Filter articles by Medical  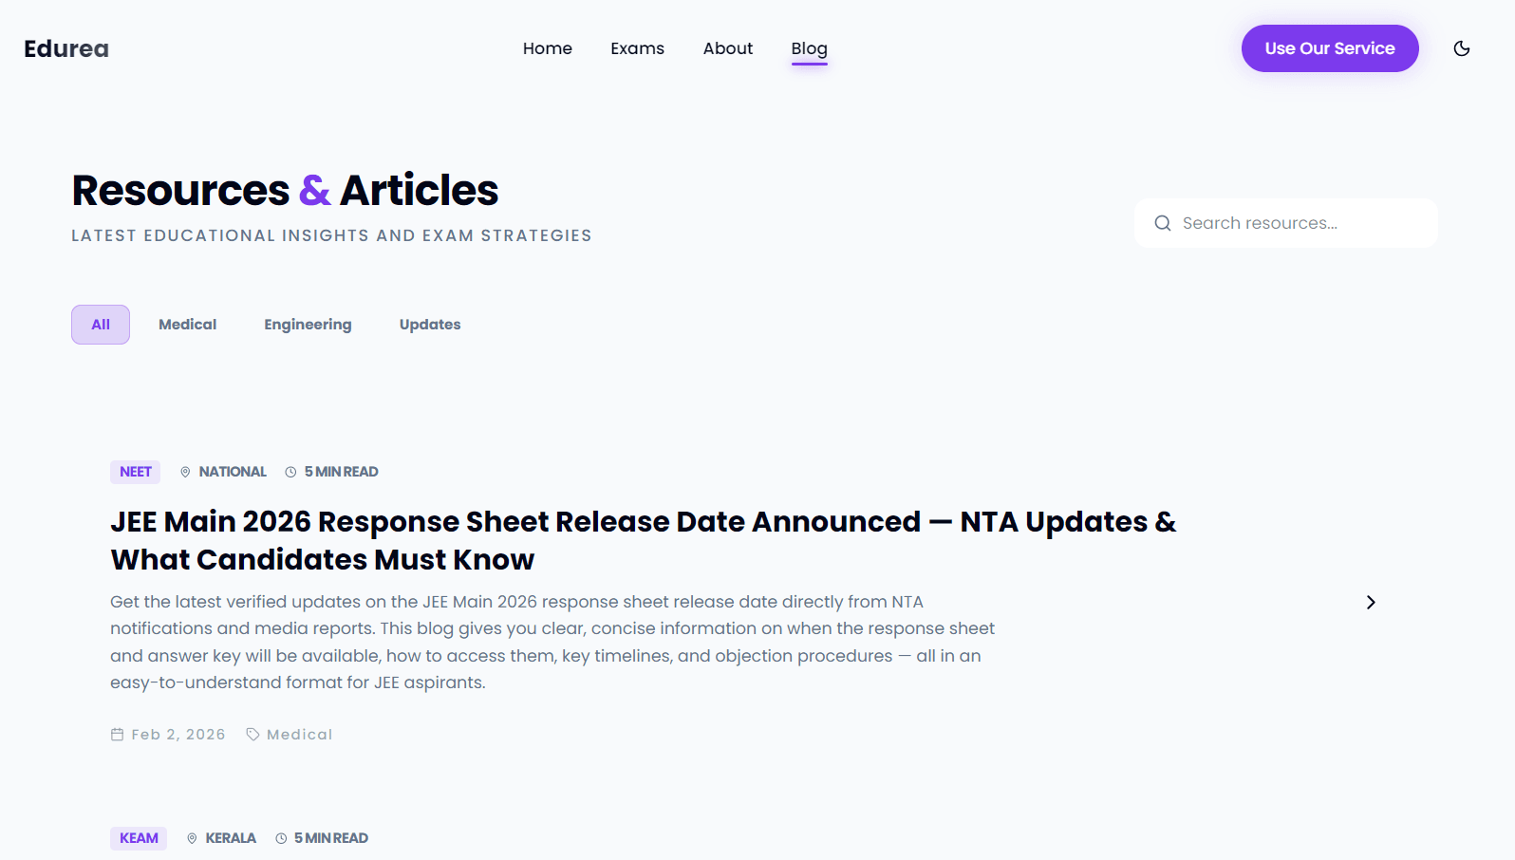click(x=188, y=325)
